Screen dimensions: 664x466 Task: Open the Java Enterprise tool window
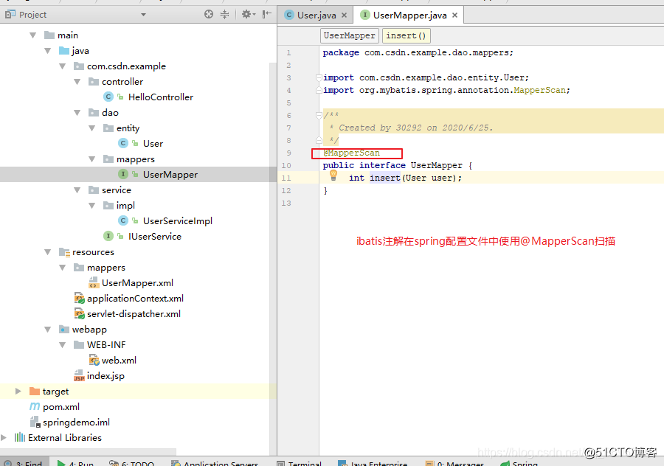pyautogui.click(x=373, y=462)
